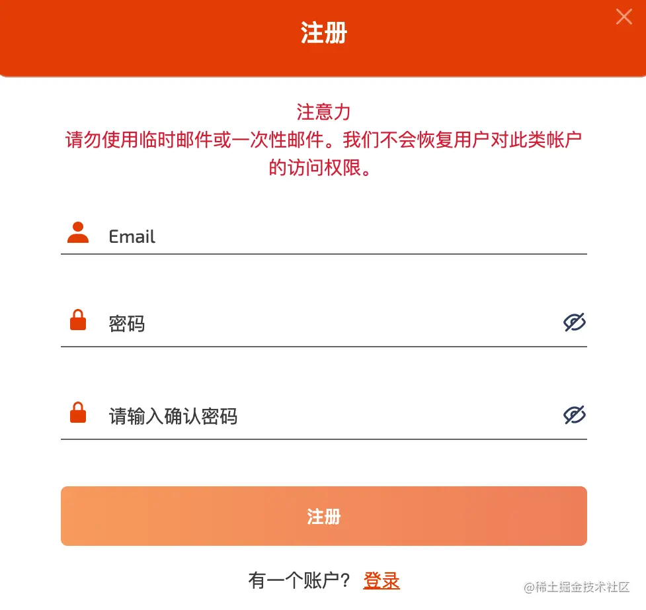Toggle password visibility for the 密码 field
Image resolution: width=646 pixels, height=610 pixels.
tap(574, 322)
